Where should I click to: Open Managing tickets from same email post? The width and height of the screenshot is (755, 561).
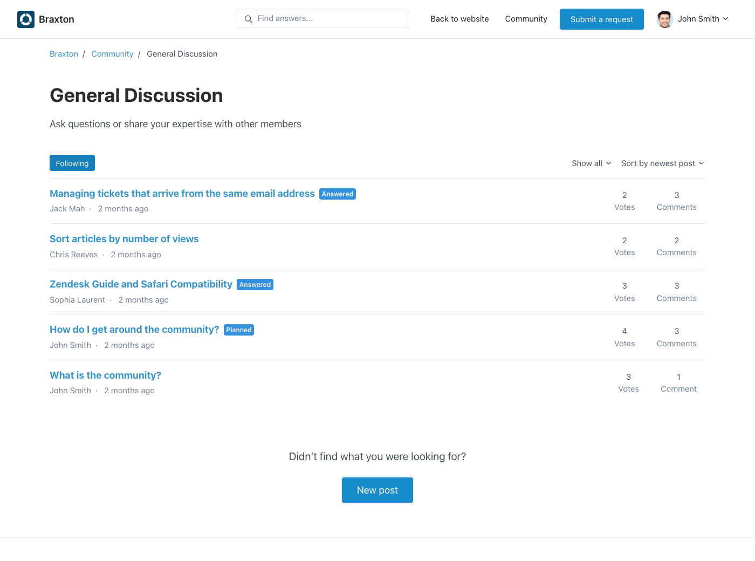point(182,194)
